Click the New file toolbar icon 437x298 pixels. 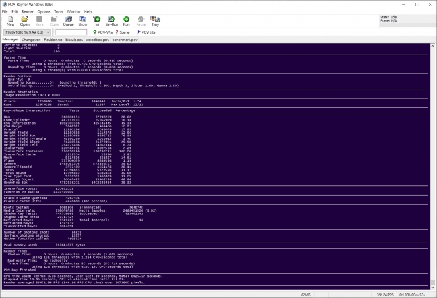(x=10, y=21)
